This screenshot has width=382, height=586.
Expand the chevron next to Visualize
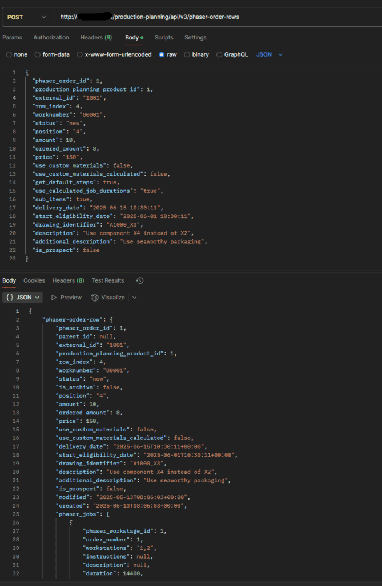coord(135,298)
